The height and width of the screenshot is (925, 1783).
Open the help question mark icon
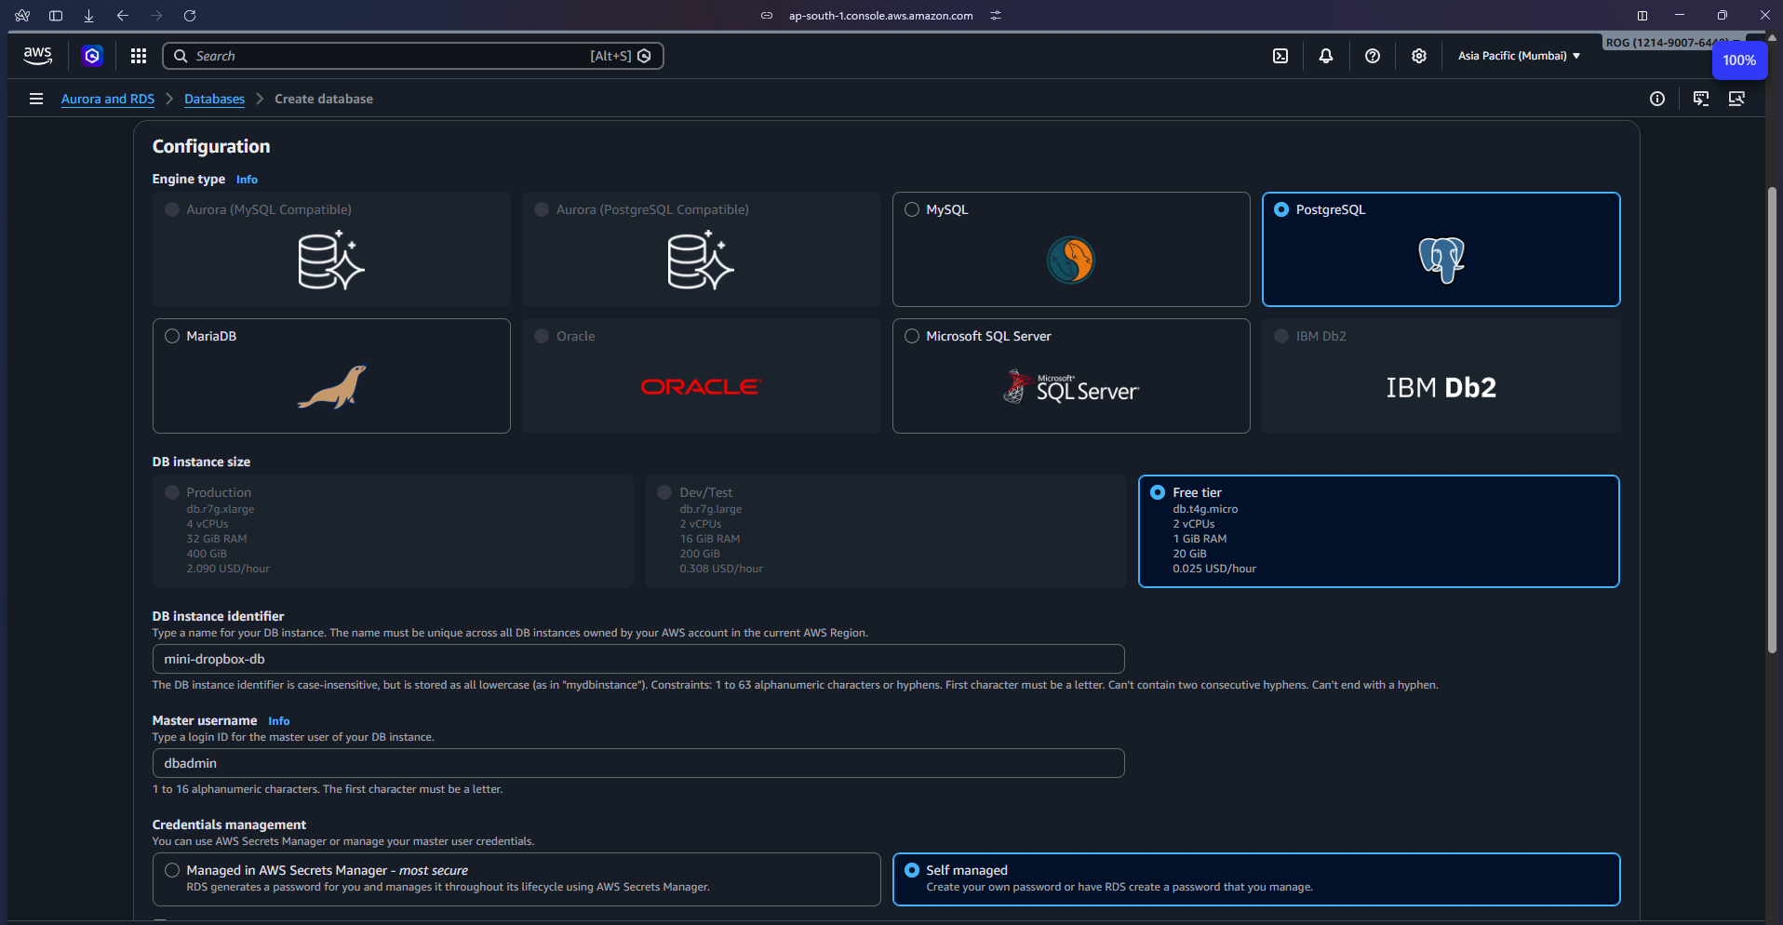[1373, 56]
